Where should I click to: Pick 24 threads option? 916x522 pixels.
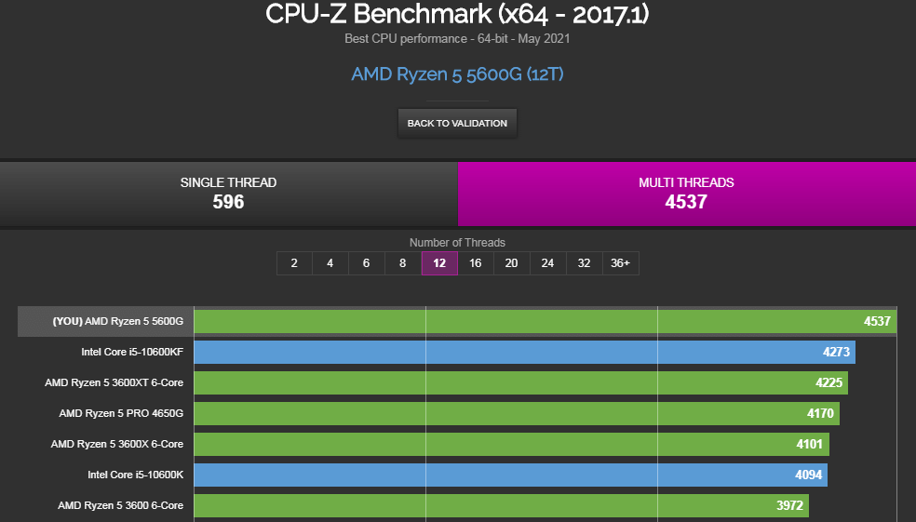(x=548, y=263)
